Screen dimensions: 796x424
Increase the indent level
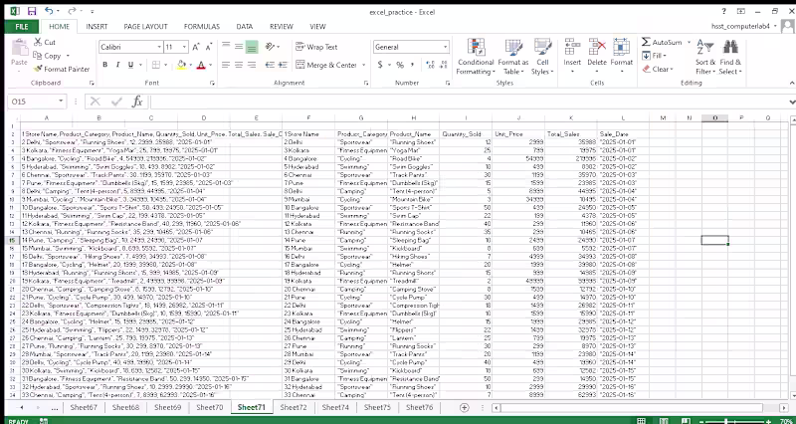pyautogui.click(x=283, y=65)
